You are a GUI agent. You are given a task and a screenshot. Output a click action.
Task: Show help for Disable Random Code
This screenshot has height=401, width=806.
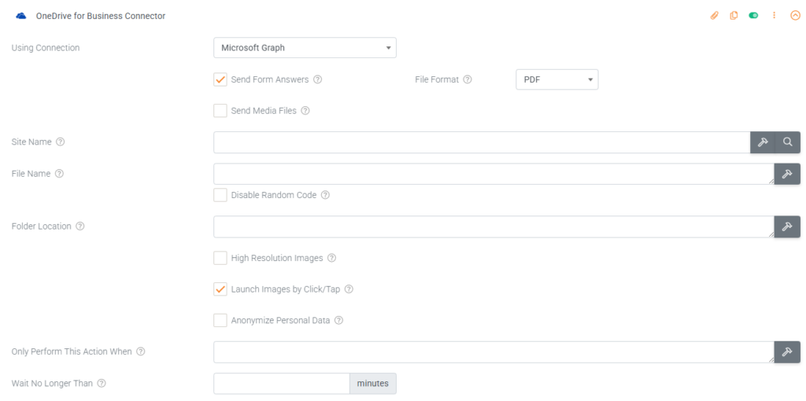tap(325, 195)
